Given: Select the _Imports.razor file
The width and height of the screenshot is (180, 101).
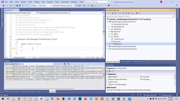Looking at the screenshot, I should tap(119, 39).
